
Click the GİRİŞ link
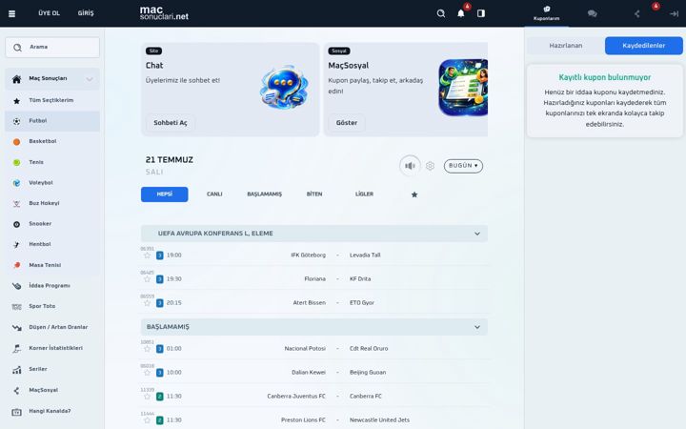86,13
